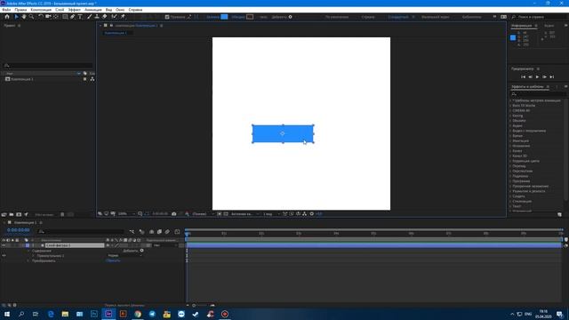Toggle transparency grid in viewer footer

pyautogui.click(x=226, y=214)
